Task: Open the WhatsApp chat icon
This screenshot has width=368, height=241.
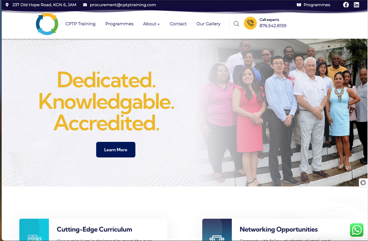Action: pyautogui.click(x=357, y=230)
